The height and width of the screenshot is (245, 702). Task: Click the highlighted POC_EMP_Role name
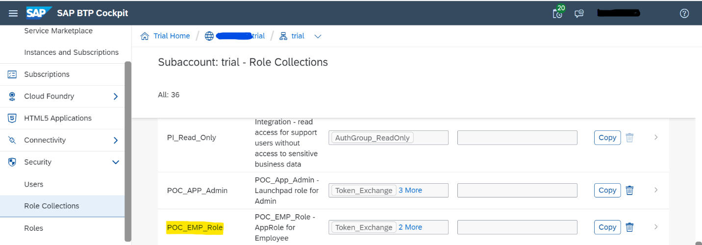coord(195,227)
